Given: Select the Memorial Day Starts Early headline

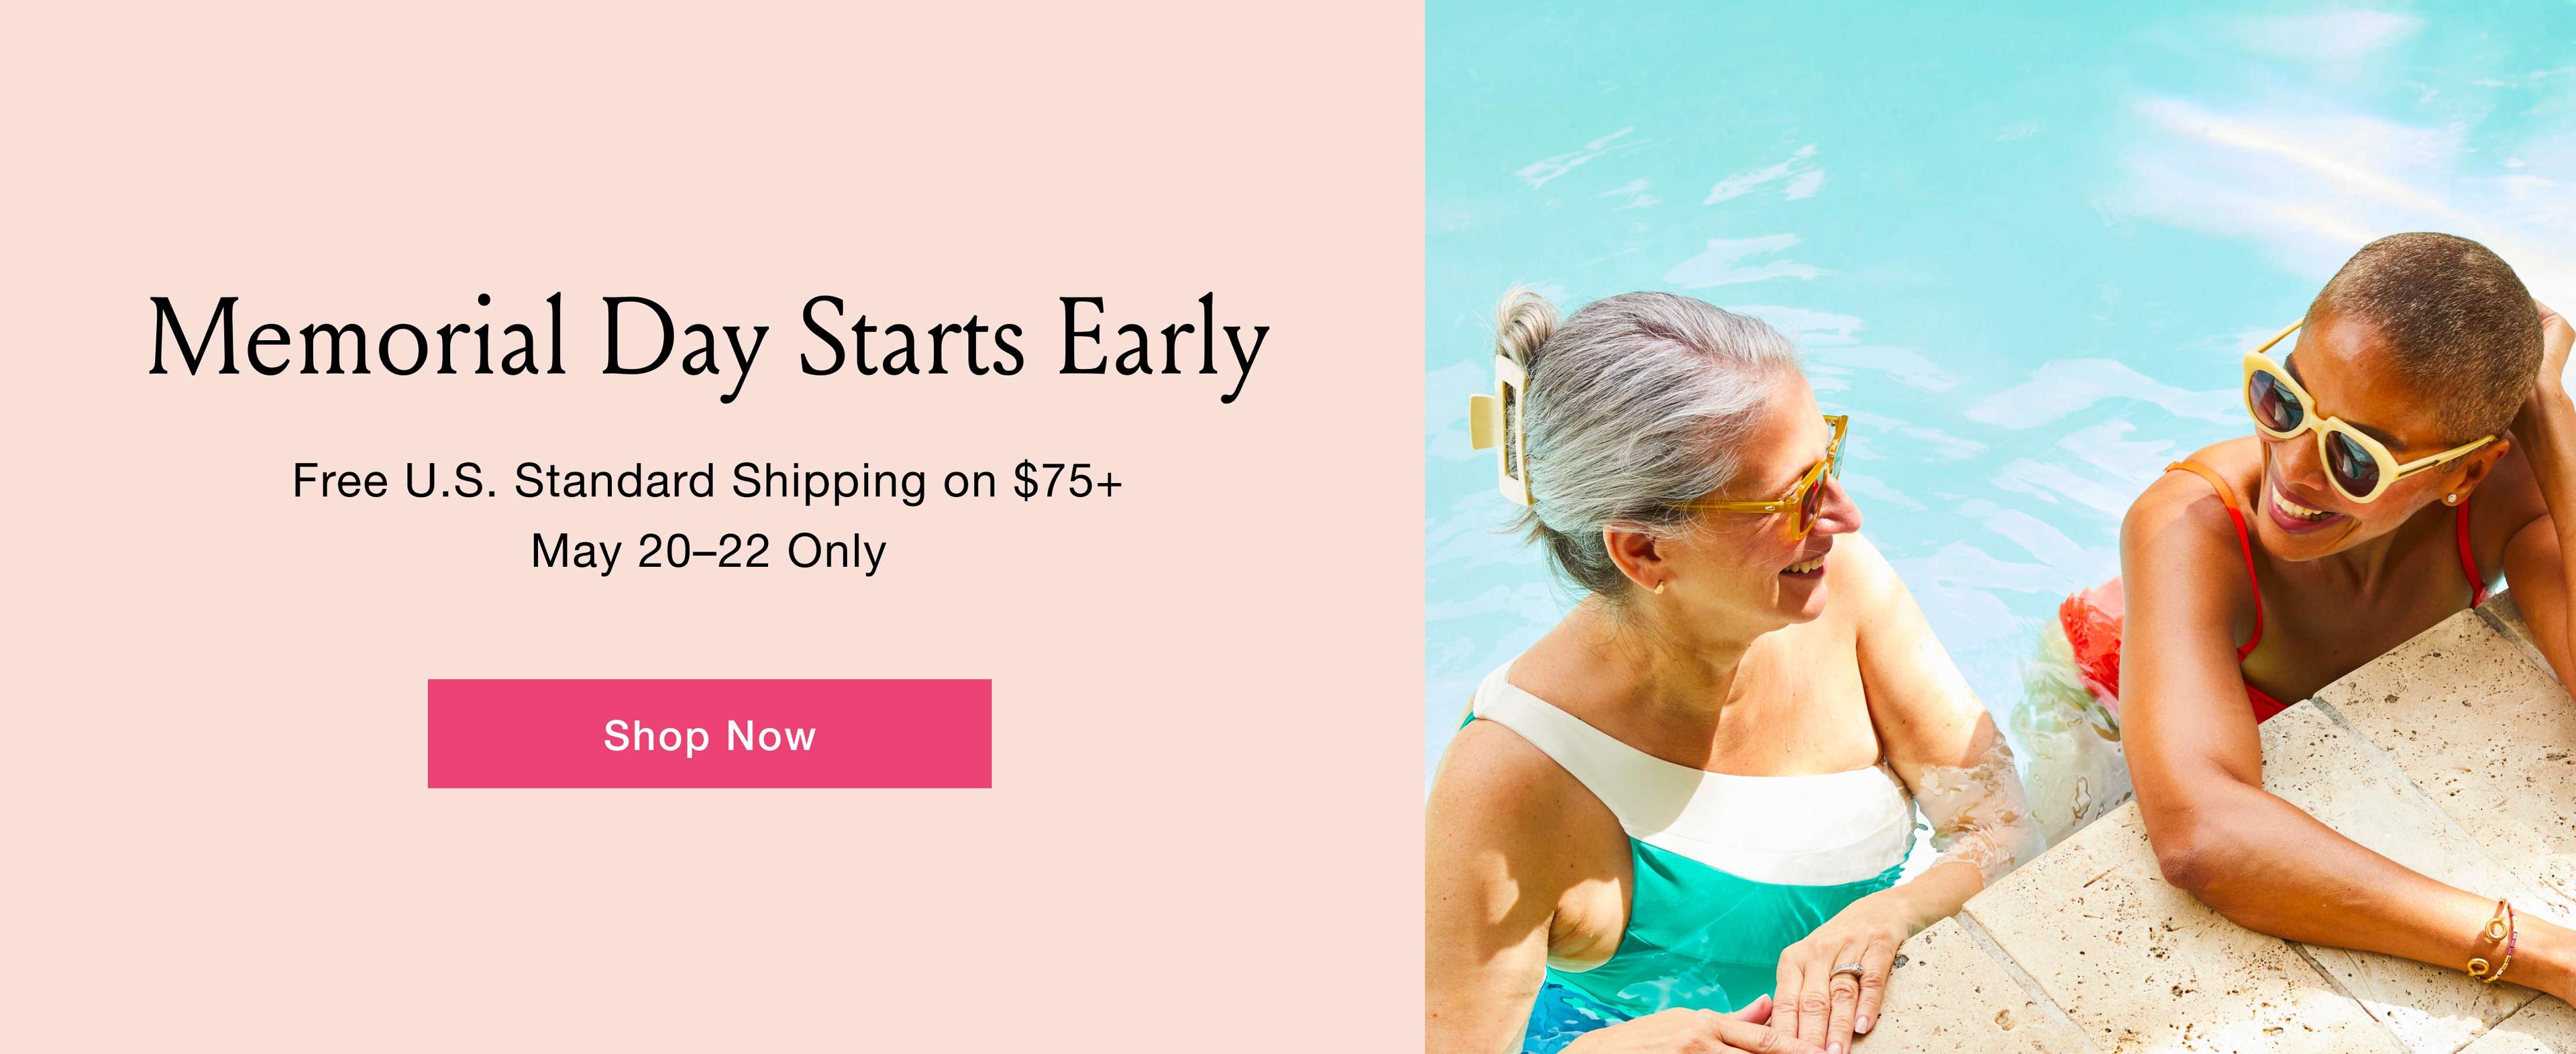Looking at the screenshot, I should (x=708, y=344).
